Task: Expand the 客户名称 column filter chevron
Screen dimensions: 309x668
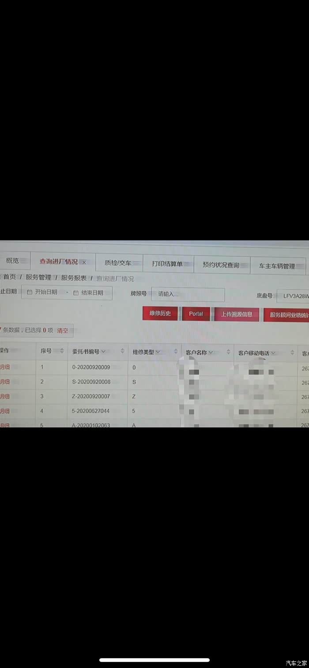Action: click(x=211, y=353)
